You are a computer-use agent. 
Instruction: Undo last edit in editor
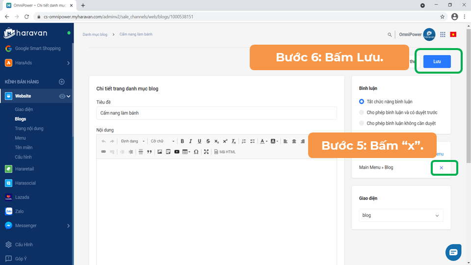(104, 141)
